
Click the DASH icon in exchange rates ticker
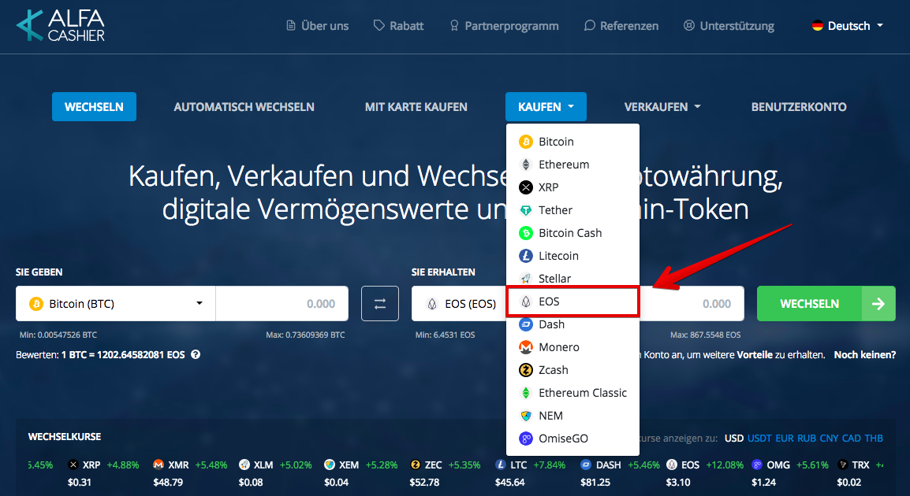click(586, 465)
